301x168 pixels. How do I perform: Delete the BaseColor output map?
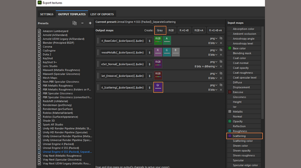pos(221,43)
